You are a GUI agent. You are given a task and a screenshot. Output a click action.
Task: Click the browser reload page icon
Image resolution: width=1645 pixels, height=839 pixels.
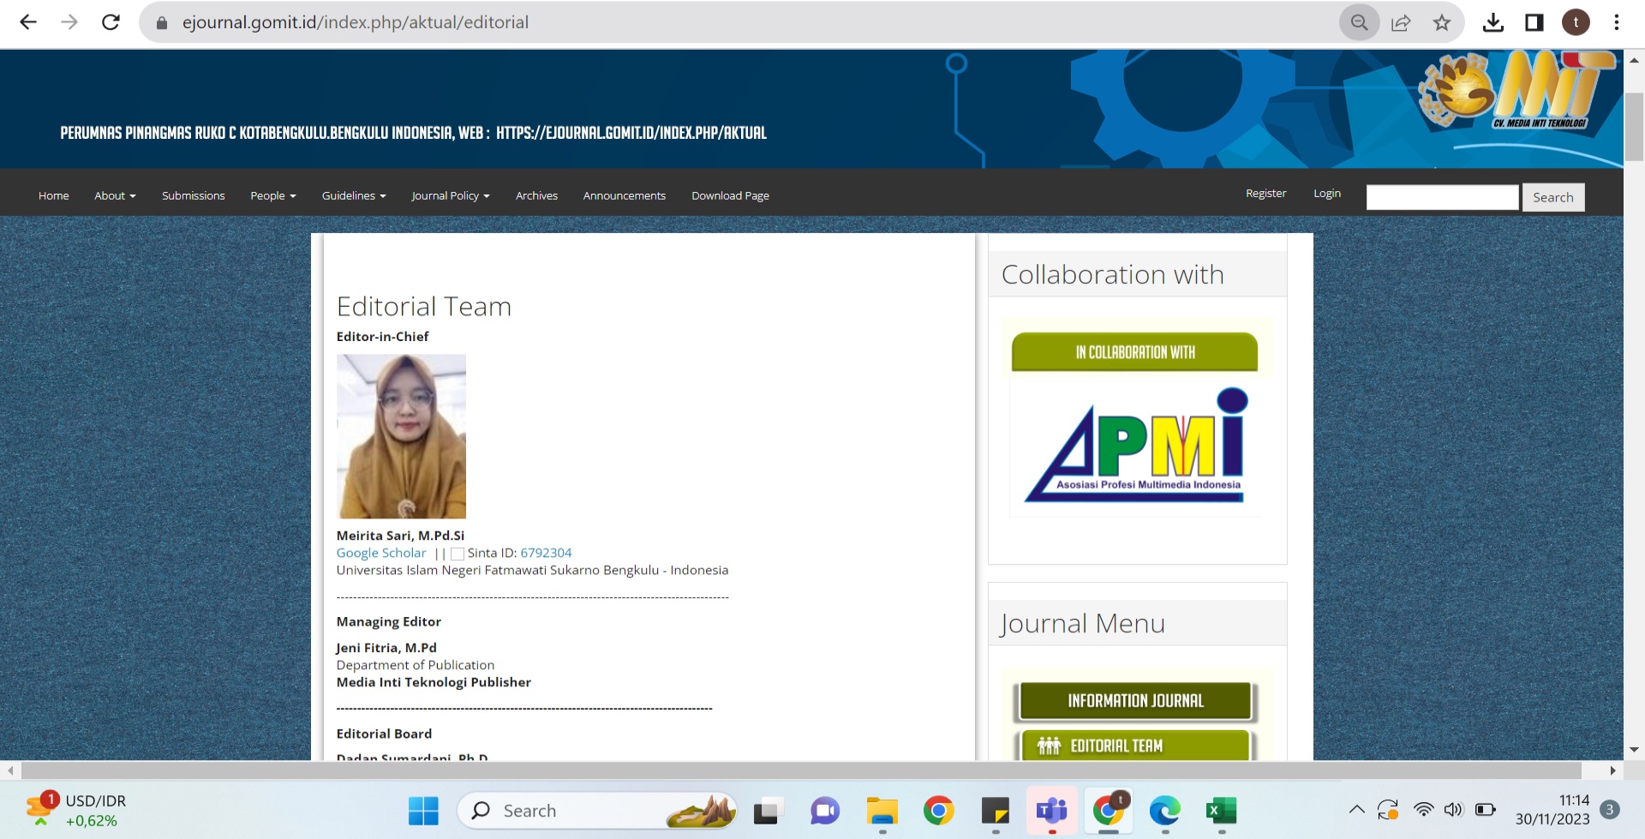point(111,22)
